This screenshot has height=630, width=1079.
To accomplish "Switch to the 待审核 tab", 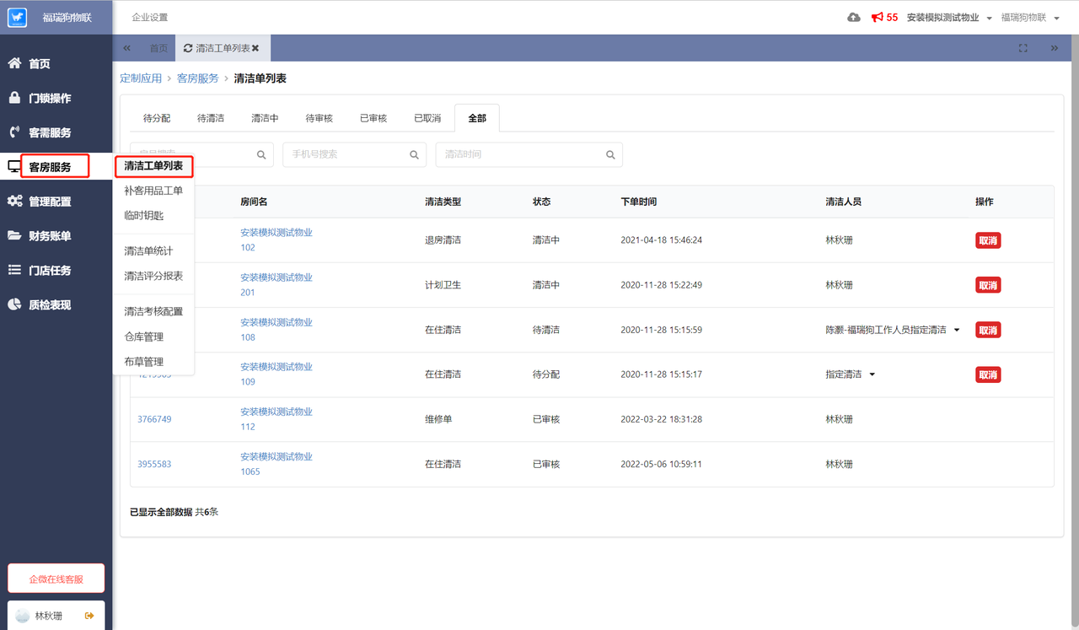I will [x=319, y=118].
